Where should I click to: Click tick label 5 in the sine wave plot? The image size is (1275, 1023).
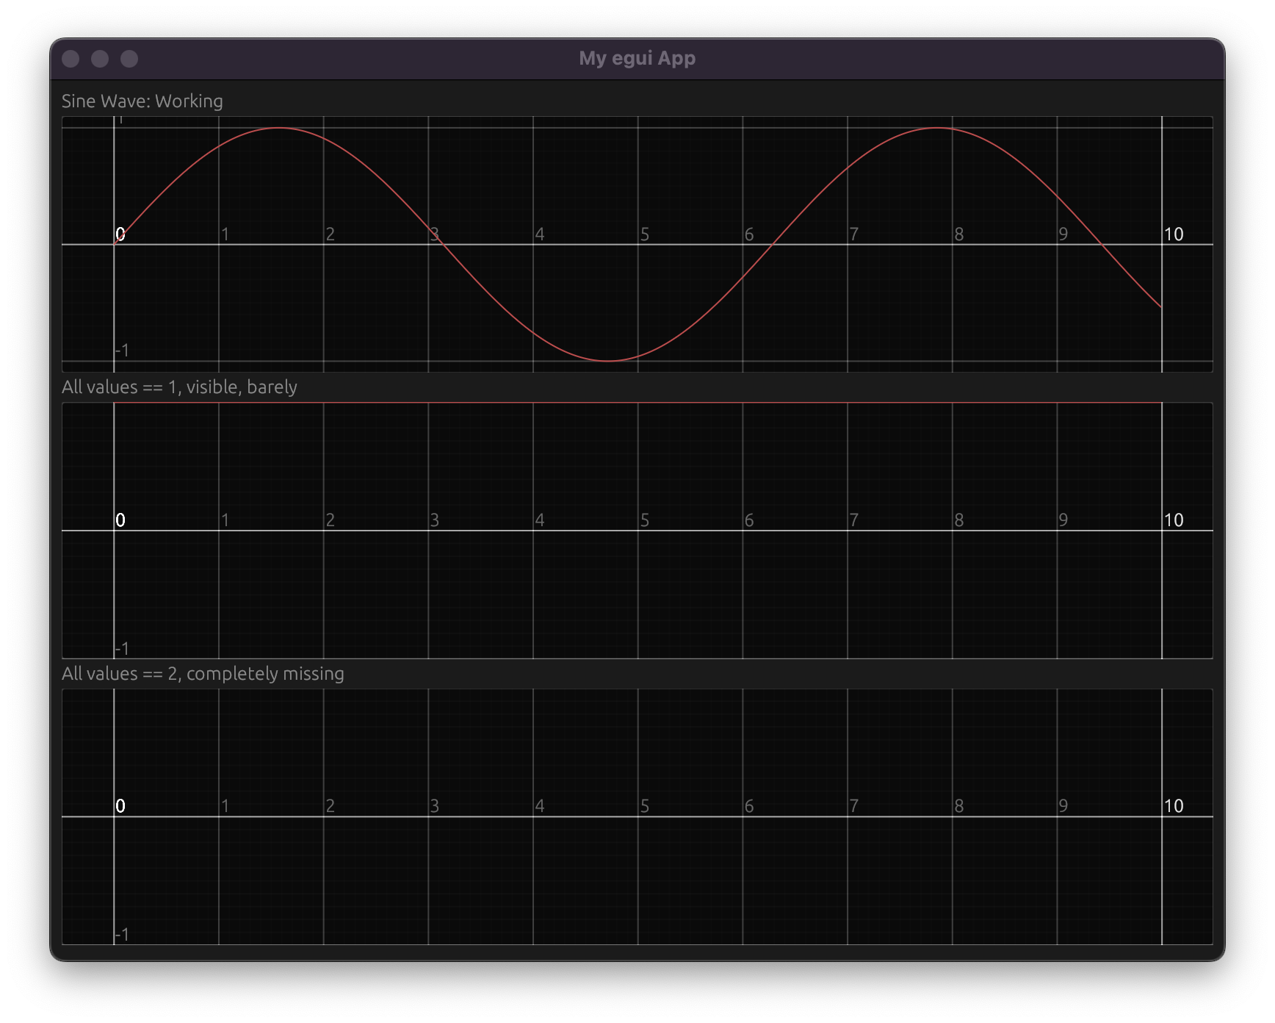(645, 234)
